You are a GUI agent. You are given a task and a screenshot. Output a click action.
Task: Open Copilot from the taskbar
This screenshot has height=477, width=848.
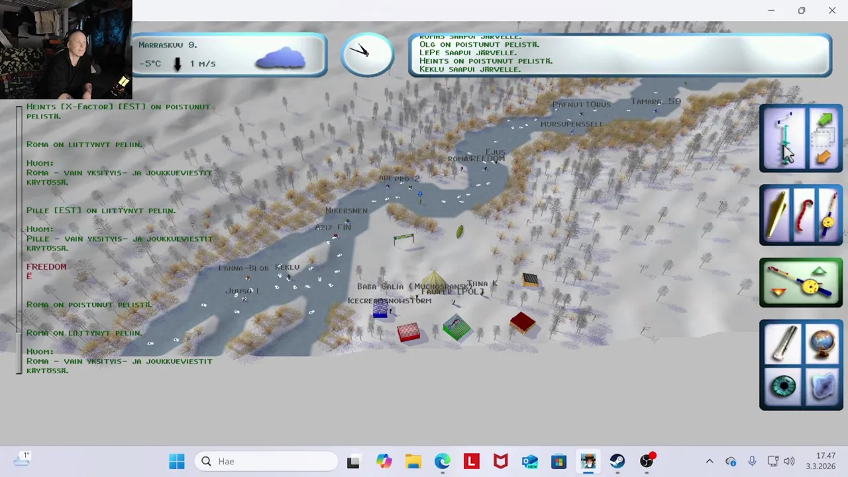(384, 461)
